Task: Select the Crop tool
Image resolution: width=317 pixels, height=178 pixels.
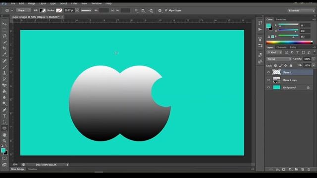Action: click(x=4, y=48)
